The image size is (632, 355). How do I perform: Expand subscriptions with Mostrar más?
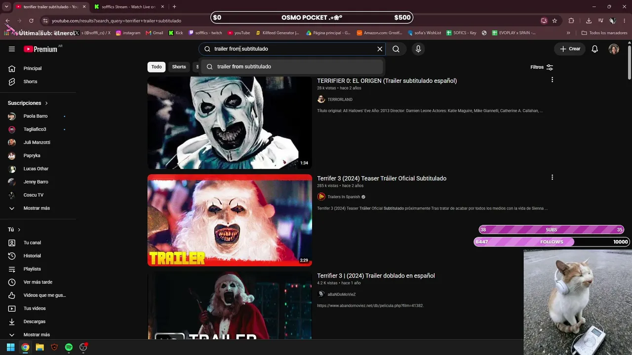click(37, 208)
